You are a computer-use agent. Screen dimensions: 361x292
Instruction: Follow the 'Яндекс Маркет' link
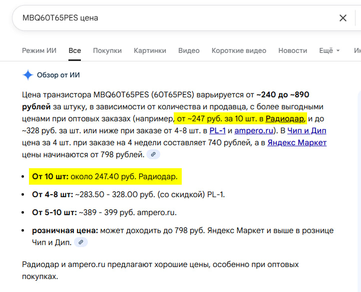coord(297,143)
